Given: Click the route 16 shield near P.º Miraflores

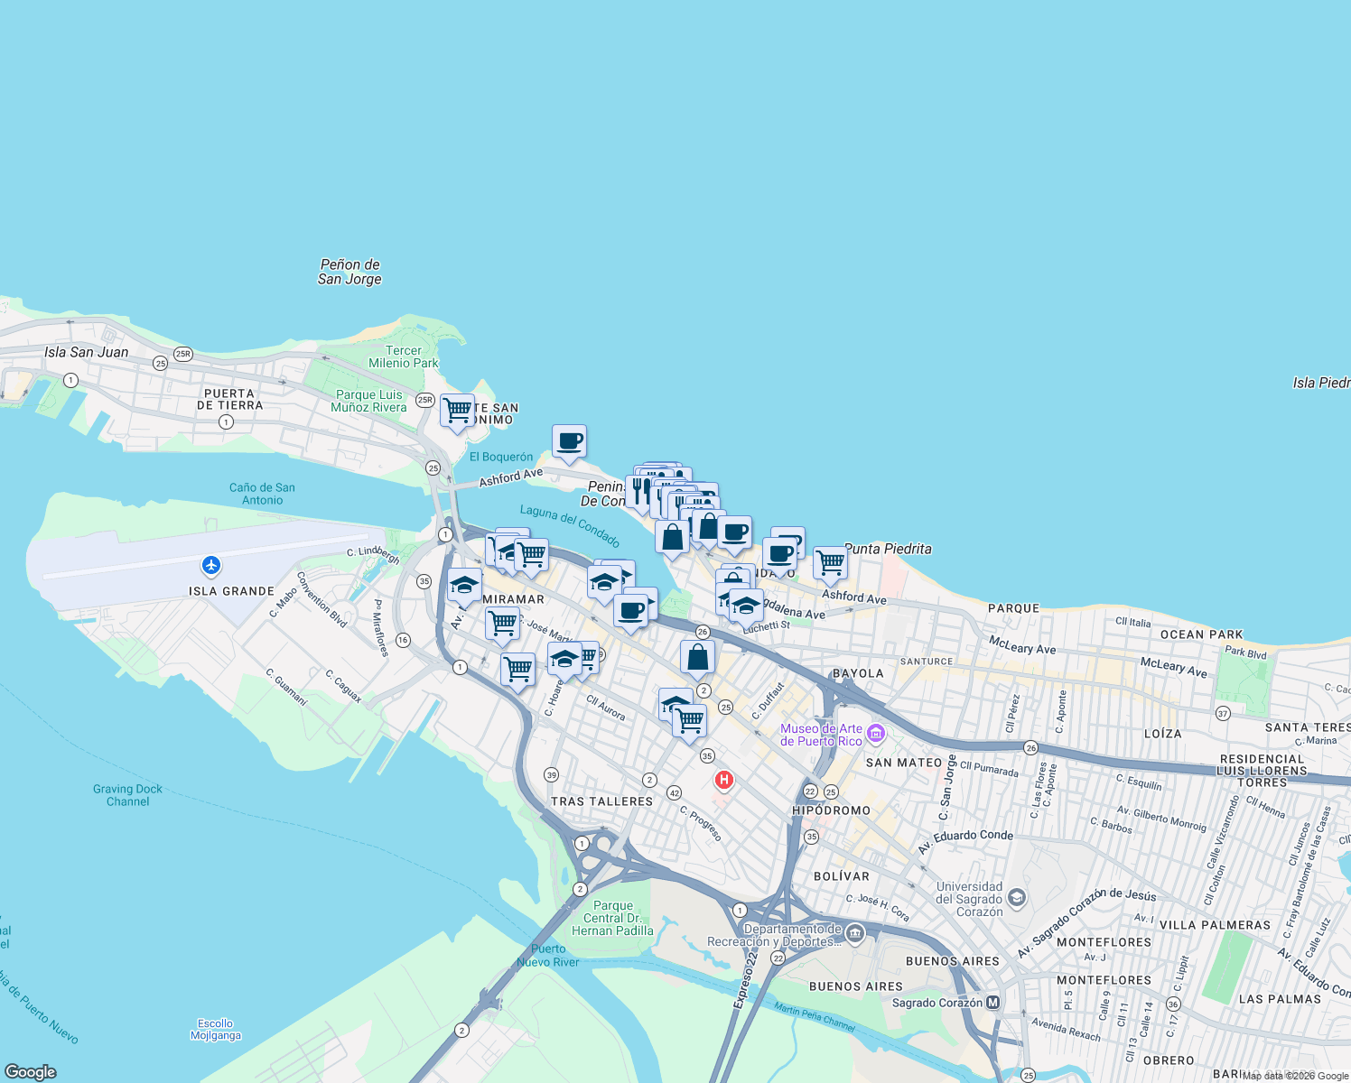Looking at the screenshot, I should pyautogui.click(x=403, y=640).
